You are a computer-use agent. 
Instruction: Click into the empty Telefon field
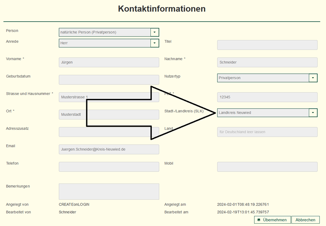click(109, 167)
